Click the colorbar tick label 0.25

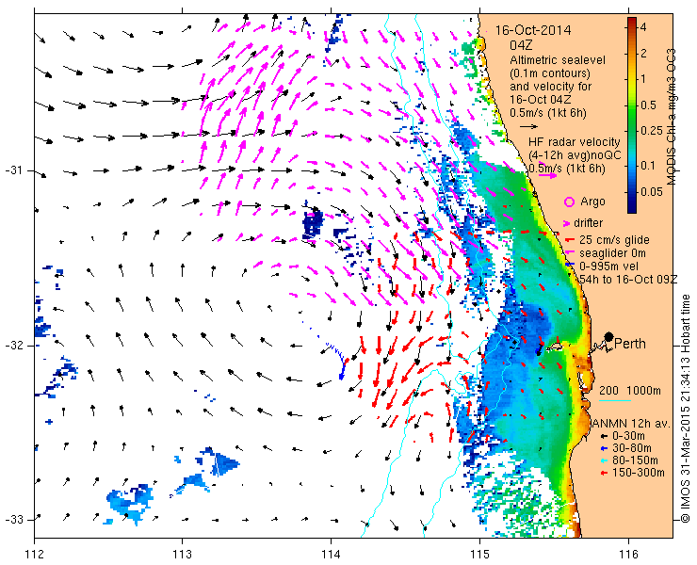[x=652, y=130]
